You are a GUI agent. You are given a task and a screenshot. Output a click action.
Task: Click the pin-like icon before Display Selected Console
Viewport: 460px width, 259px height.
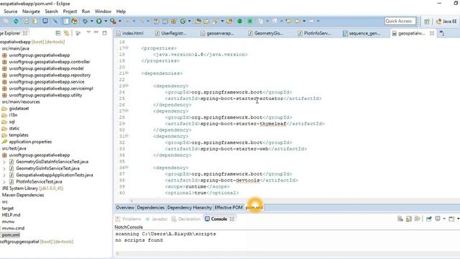coord(429,219)
